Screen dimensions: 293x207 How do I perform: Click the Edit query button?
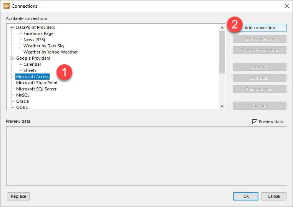(260, 78)
